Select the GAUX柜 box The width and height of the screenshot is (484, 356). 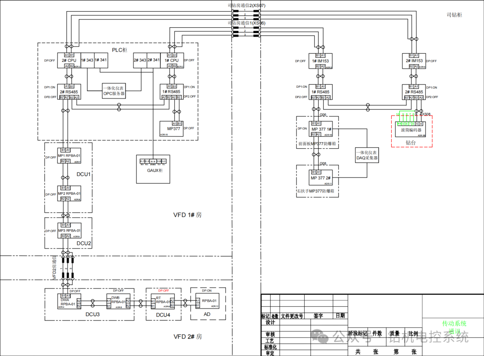click(x=153, y=169)
